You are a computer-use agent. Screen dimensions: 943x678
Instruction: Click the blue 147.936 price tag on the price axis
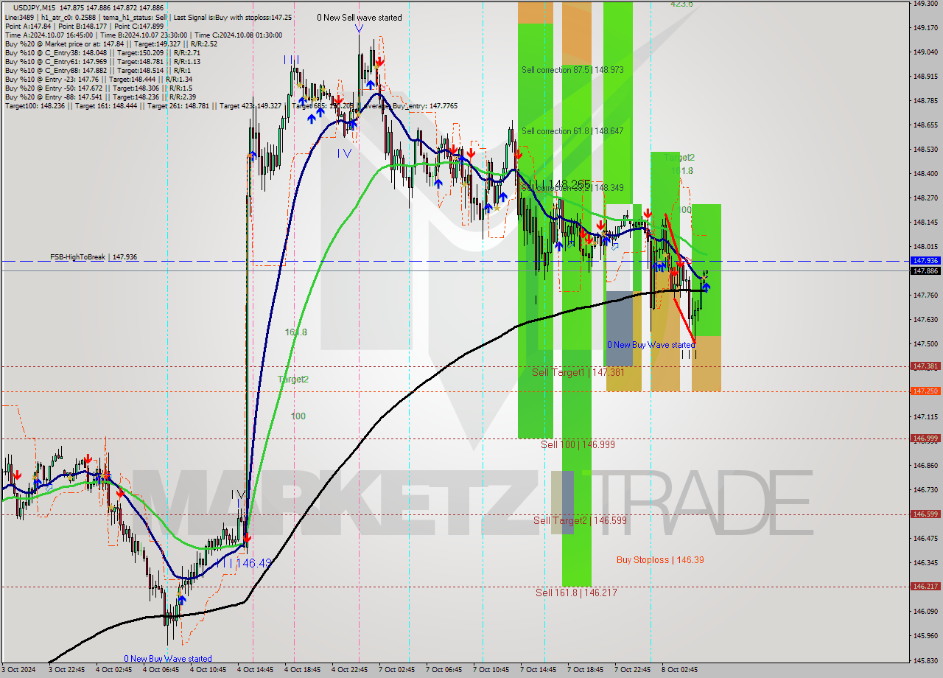coord(925,261)
